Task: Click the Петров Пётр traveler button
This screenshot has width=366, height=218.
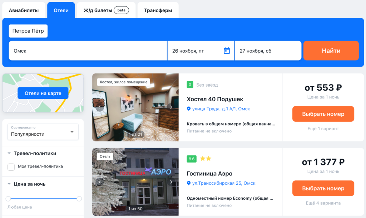Action: tap(28, 31)
